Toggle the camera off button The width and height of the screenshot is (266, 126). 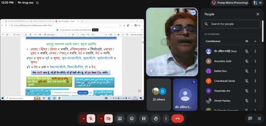point(109,118)
